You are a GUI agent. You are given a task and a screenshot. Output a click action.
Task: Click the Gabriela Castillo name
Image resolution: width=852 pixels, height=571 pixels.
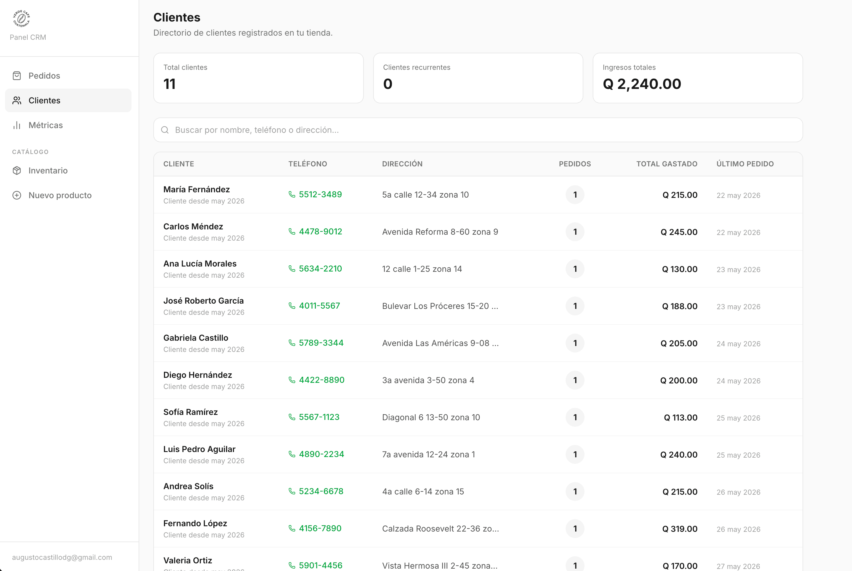click(196, 338)
